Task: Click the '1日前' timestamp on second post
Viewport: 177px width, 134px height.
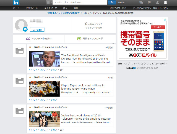Action: [111, 78]
